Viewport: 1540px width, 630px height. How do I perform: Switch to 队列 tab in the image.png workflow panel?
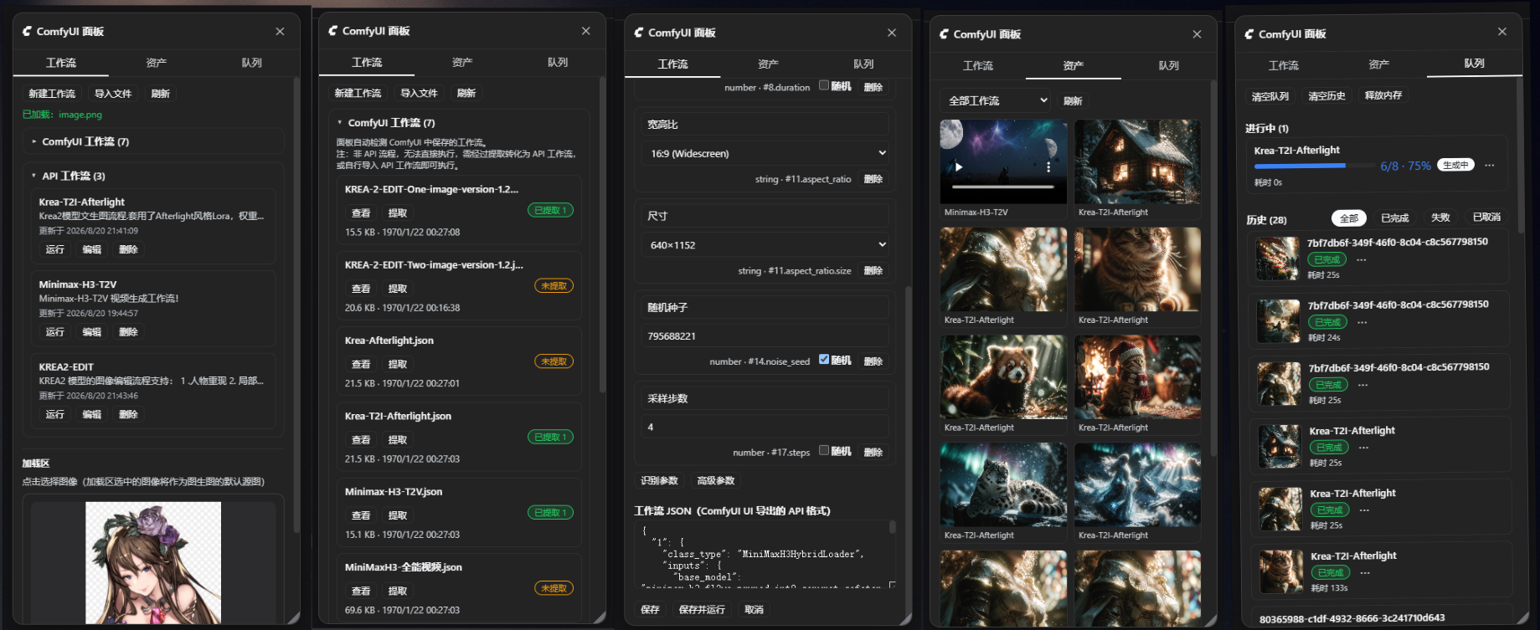point(252,63)
